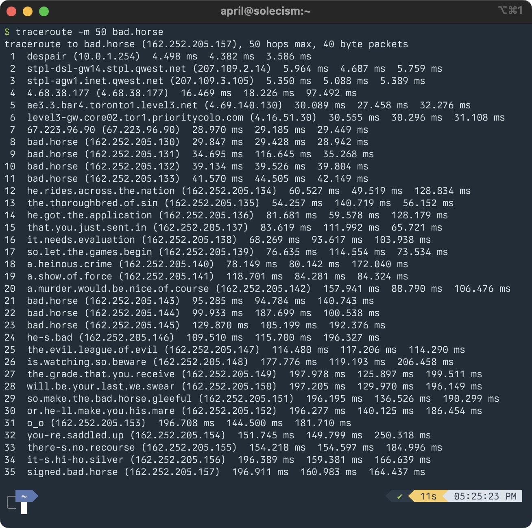Click the 140.743 ms value on hop 21
This screenshot has width=532, height=528.
coord(346,301)
